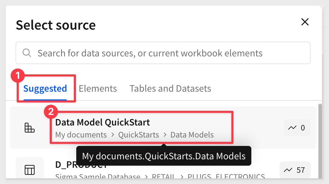The height and width of the screenshot is (184, 329).
Task: Focus the data sources search field
Action: (163, 53)
